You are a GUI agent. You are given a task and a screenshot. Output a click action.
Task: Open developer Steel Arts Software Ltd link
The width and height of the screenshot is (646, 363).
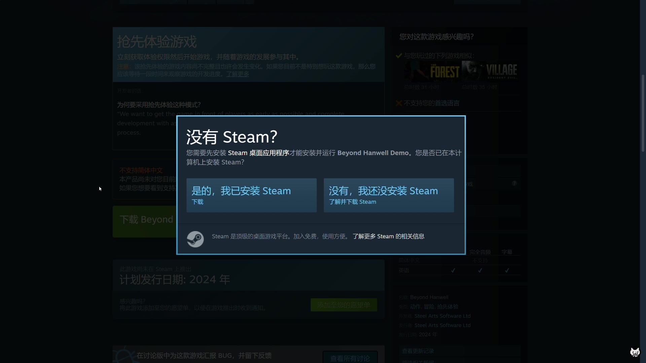(442, 316)
